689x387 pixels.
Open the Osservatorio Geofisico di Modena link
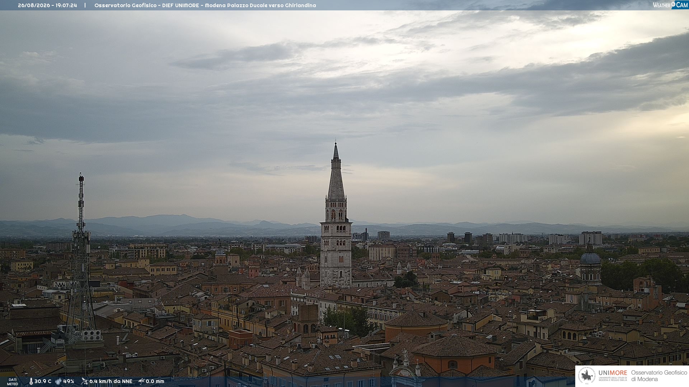(x=659, y=376)
